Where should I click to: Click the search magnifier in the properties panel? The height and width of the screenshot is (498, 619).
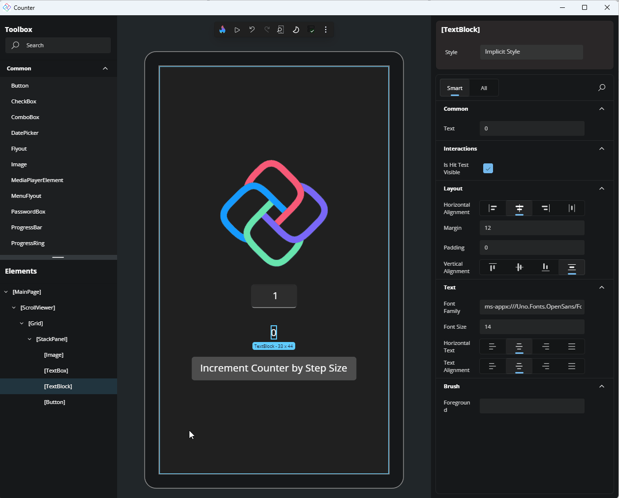601,88
